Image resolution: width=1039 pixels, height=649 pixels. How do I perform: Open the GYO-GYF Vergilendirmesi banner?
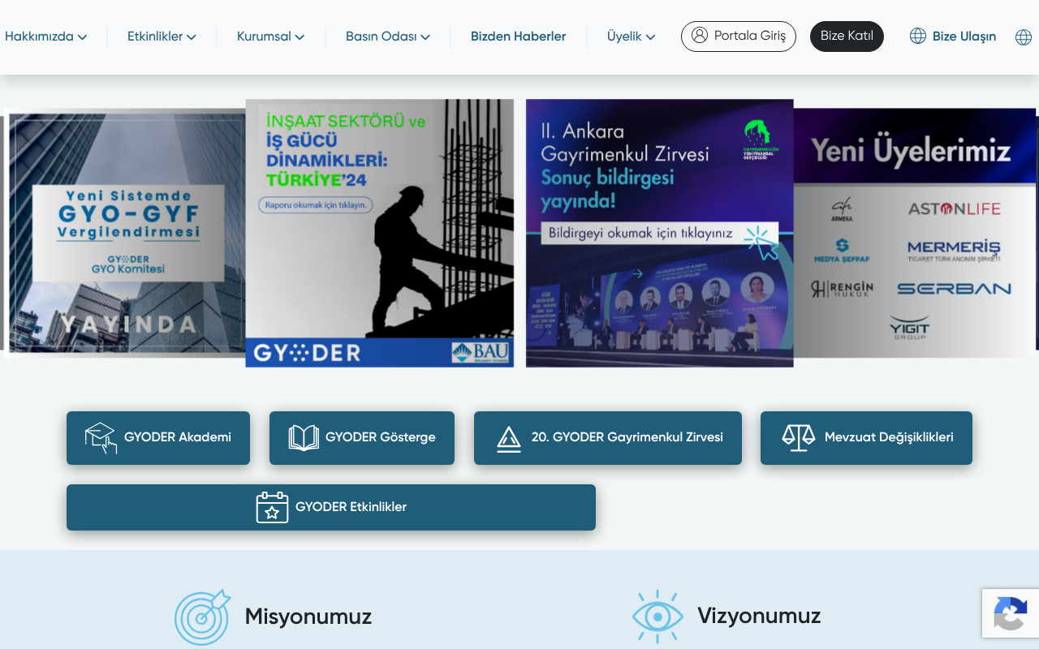coord(126,234)
